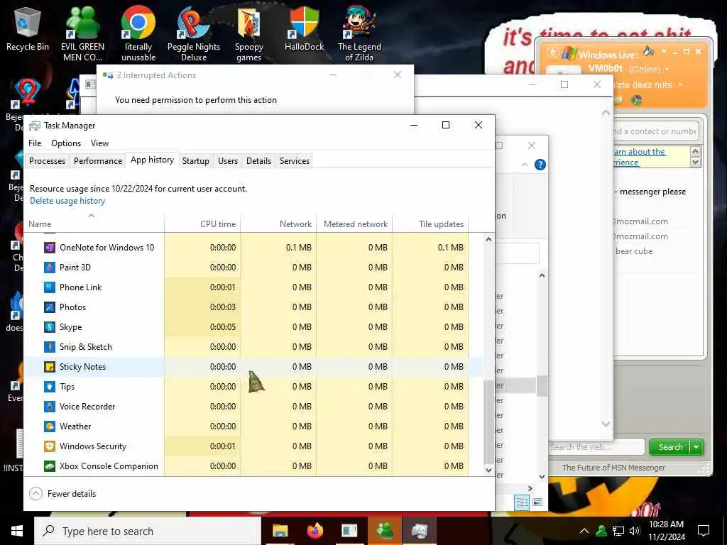Launch Peggle Nights Deluxe shortcut
This screenshot has width=727, height=545.
tap(193, 33)
